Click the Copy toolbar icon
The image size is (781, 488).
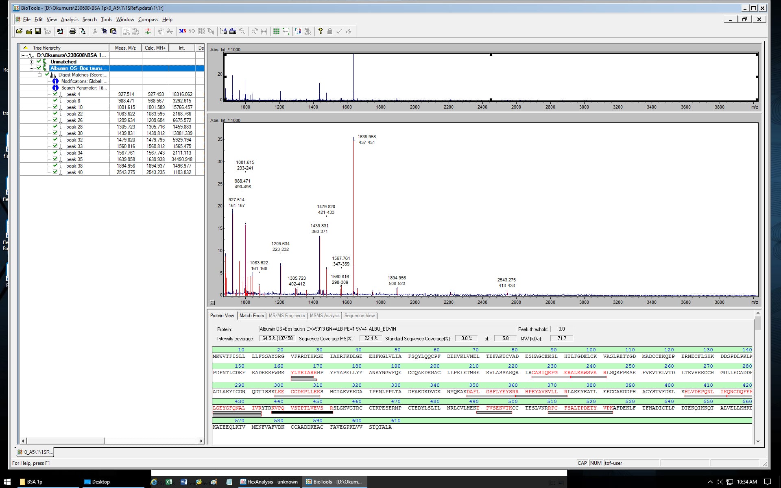pyautogui.click(x=104, y=31)
